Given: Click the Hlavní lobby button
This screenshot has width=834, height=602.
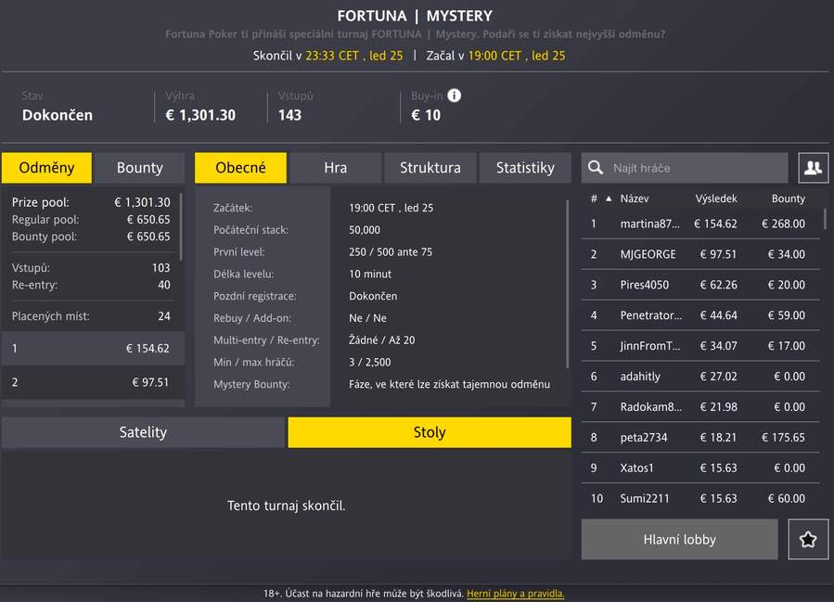Looking at the screenshot, I should [679, 539].
